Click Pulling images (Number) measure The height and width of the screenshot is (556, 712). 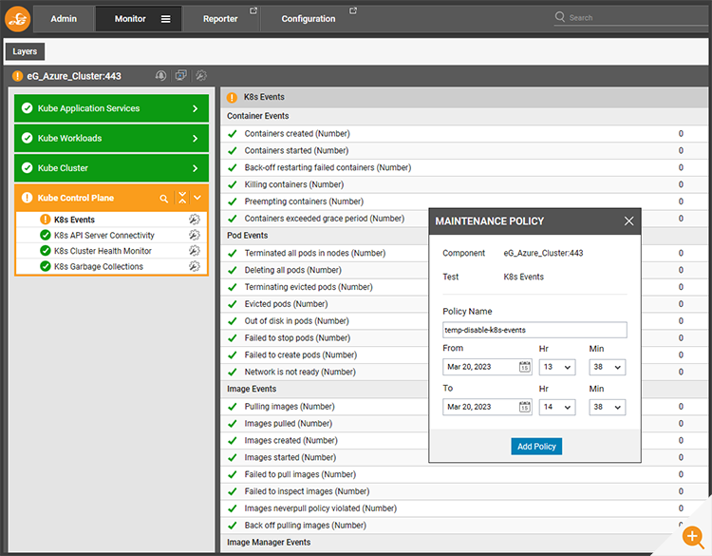290,407
